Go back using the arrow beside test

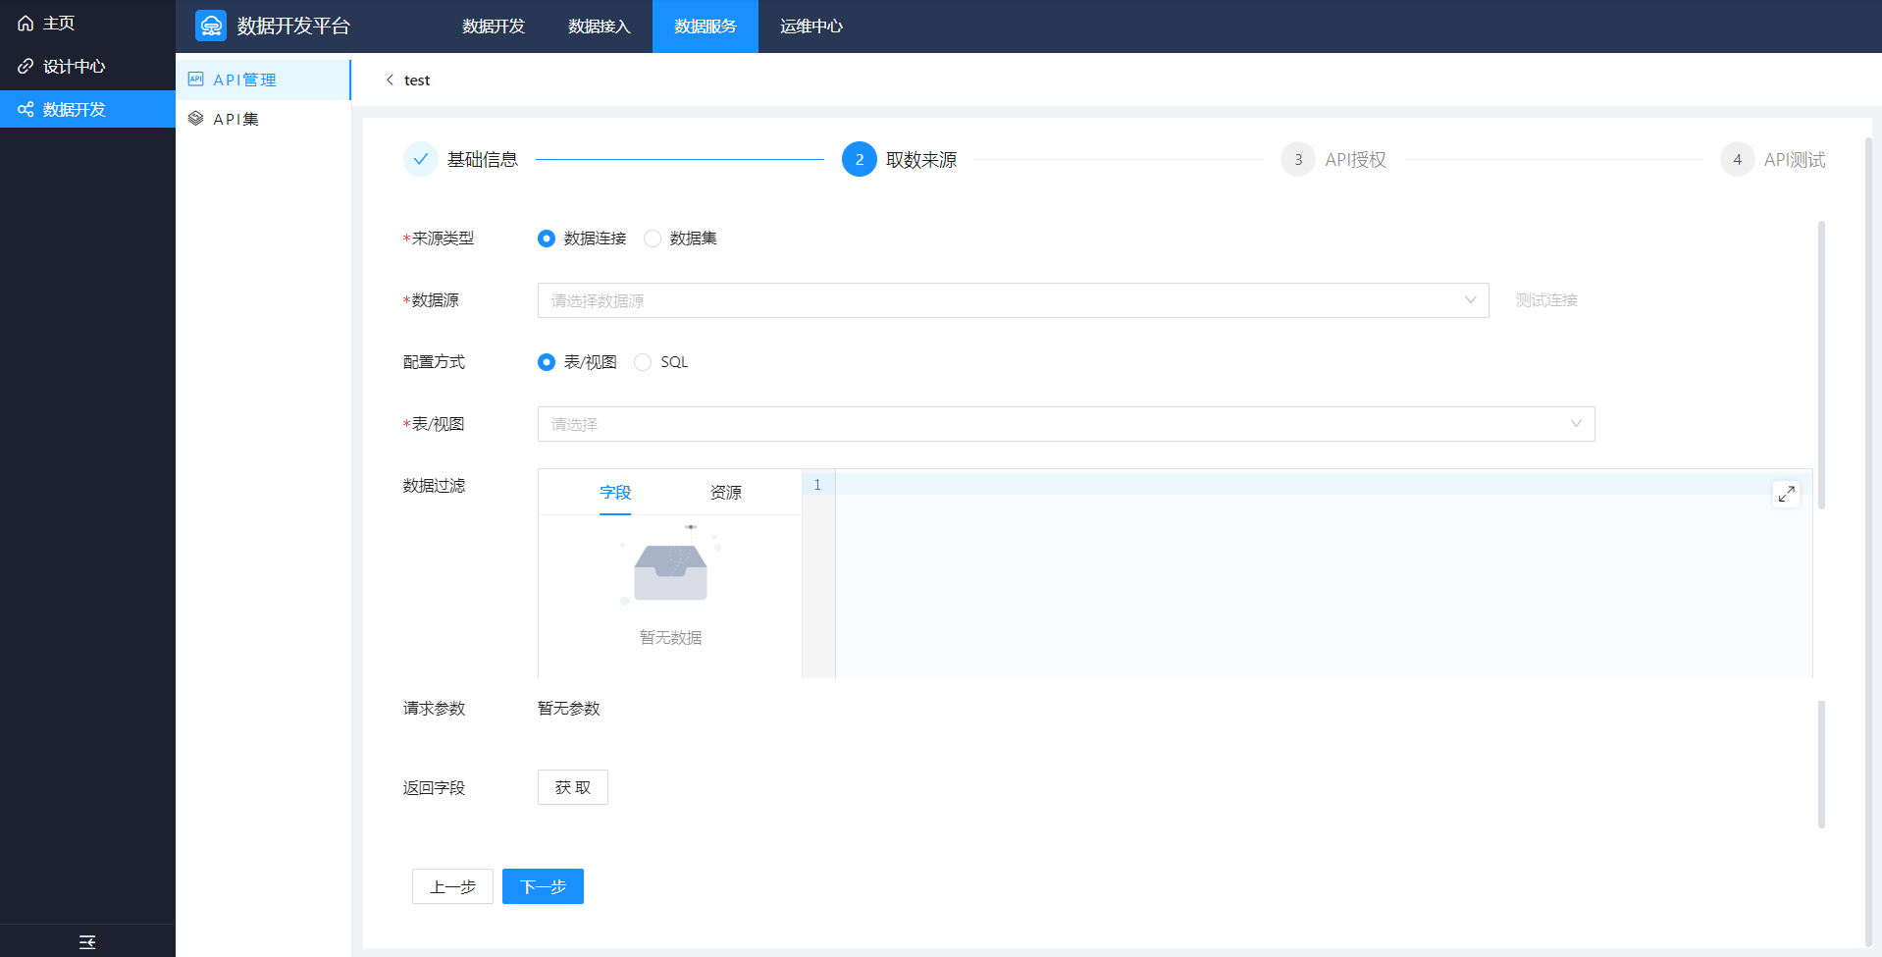click(390, 80)
